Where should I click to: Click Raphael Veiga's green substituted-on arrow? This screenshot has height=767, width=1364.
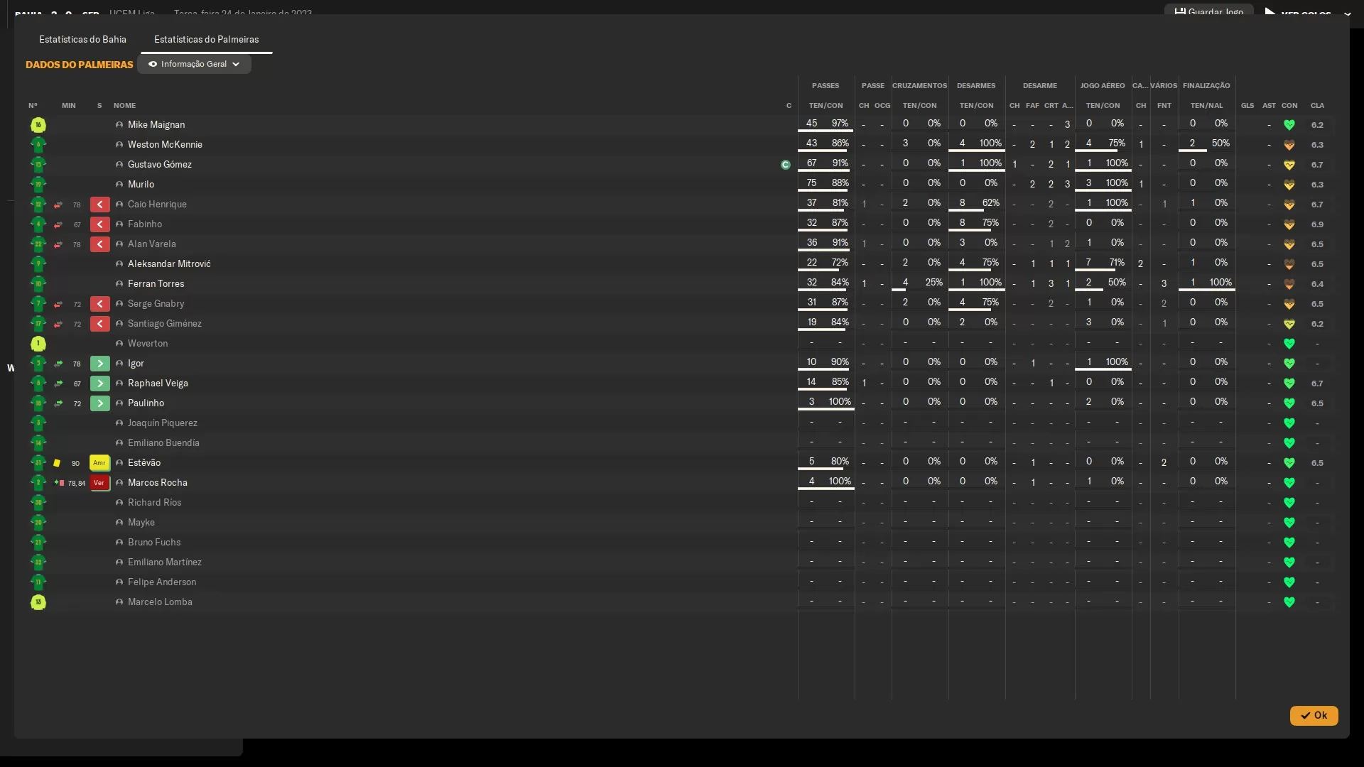99,383
